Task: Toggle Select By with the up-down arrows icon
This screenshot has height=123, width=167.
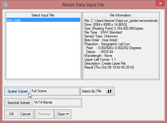Action: click(110, 91)
